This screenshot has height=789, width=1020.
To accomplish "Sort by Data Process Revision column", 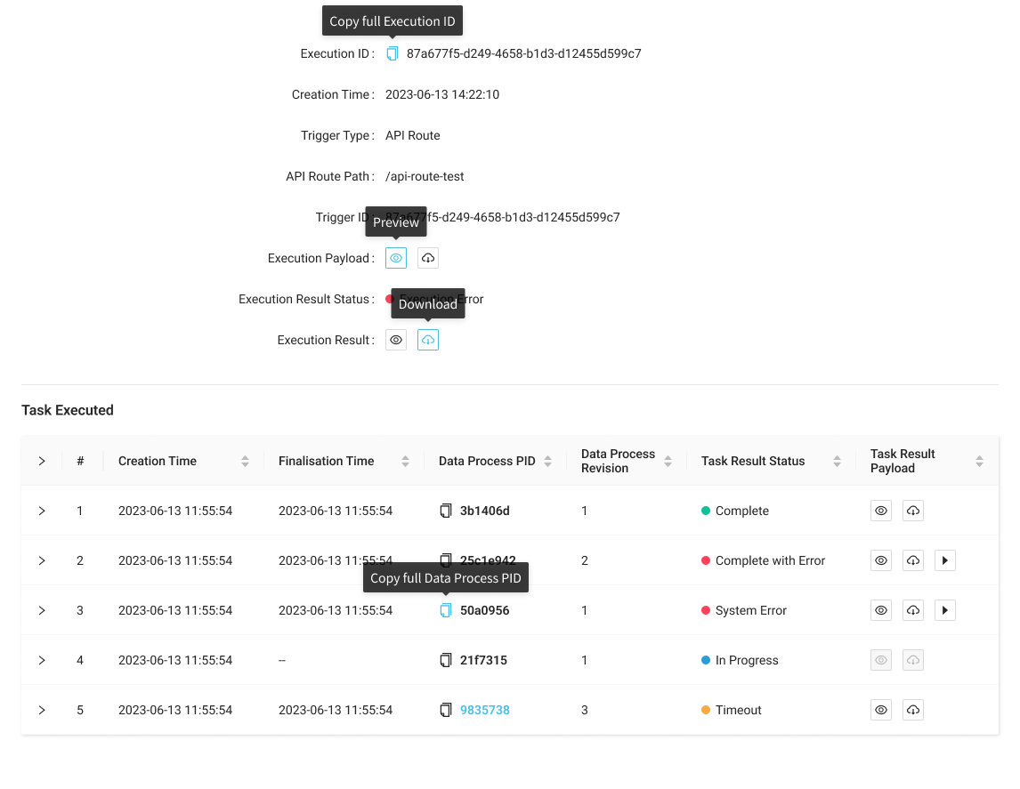I will tap(668, 461).
